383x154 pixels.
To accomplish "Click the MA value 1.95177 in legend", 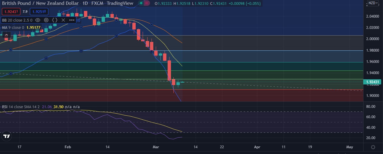I will click(x=33, y=27).
